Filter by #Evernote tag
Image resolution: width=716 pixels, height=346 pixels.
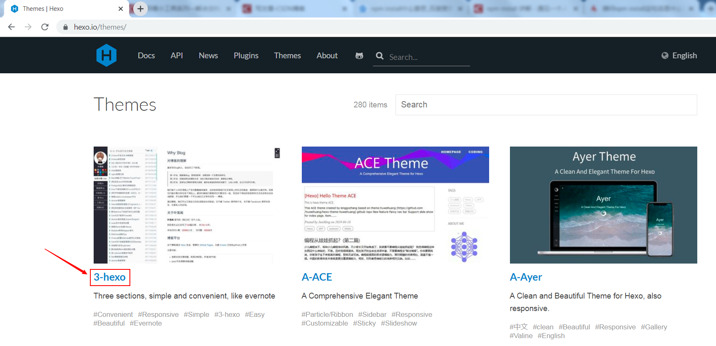point(146,323)
